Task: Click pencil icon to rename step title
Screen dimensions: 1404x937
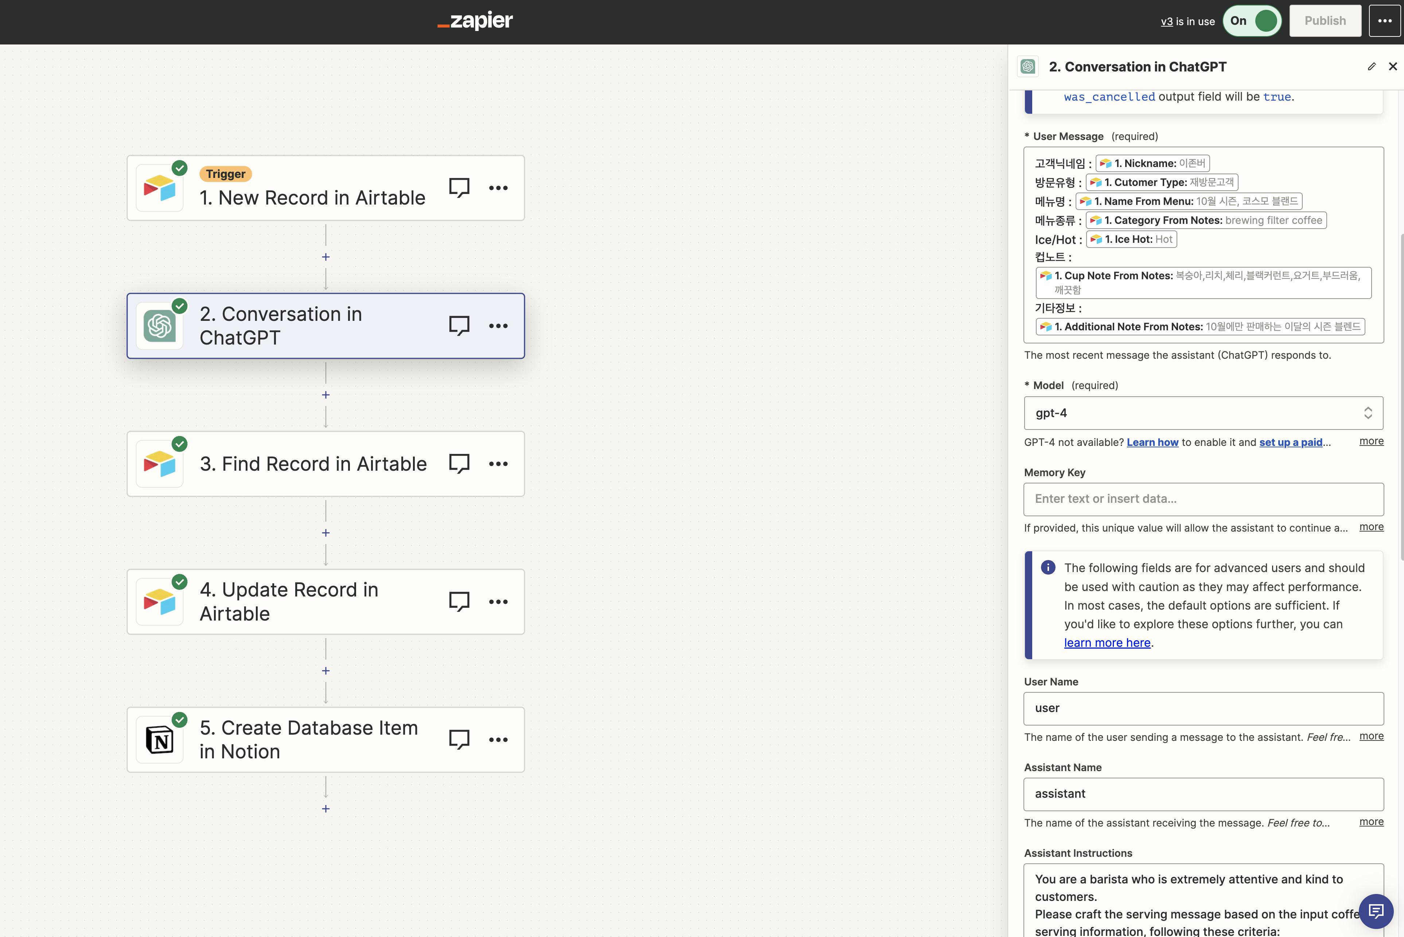Action: coord(1371,67)
